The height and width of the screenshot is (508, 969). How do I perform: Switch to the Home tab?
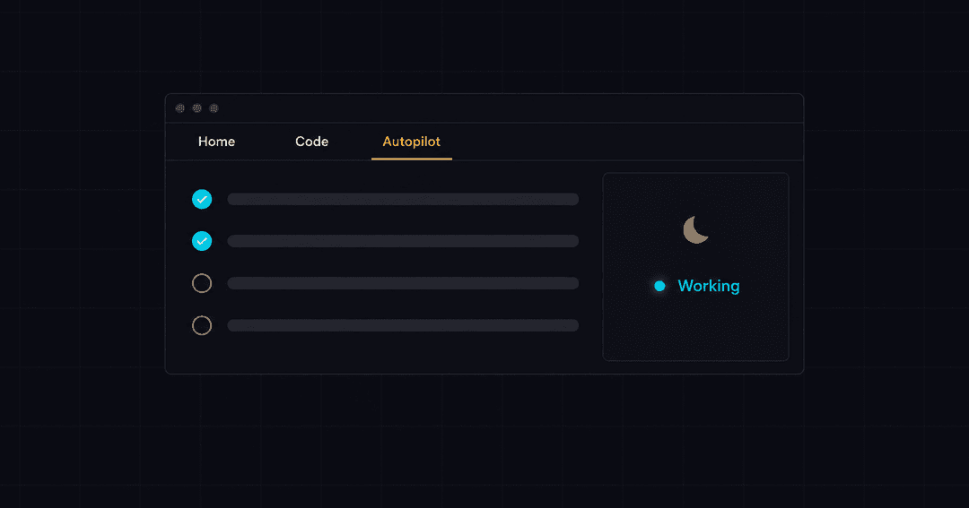point(216,142)
